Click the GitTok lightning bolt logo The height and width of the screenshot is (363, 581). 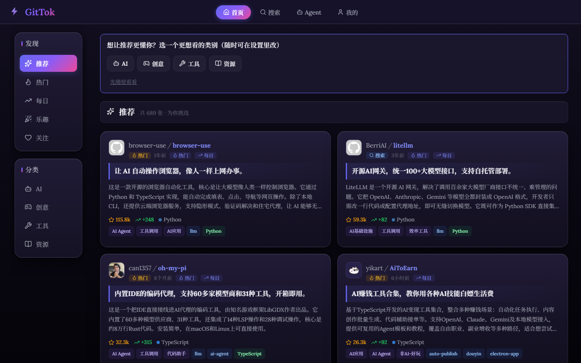pos(15,11)
